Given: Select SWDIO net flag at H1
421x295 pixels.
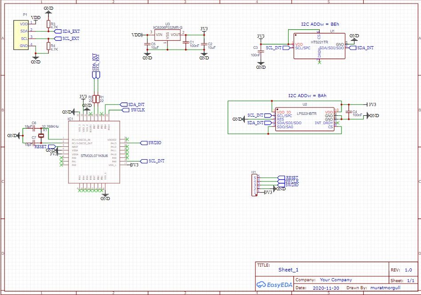Looking at the screenshot, I should pos(288,185).
